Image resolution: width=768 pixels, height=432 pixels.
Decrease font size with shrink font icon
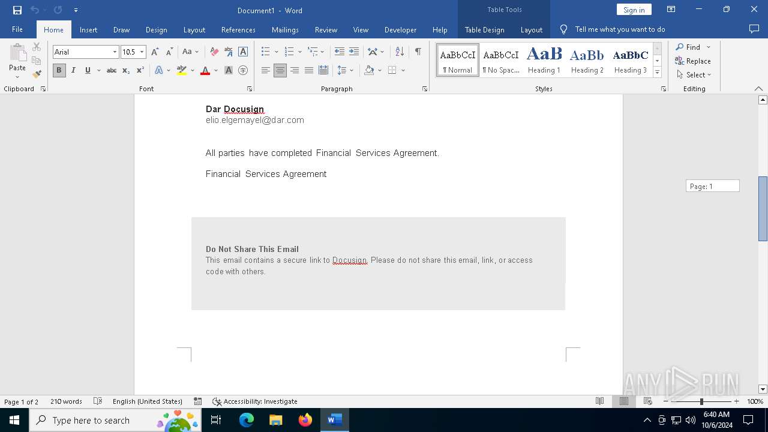[x=169, y=52]
